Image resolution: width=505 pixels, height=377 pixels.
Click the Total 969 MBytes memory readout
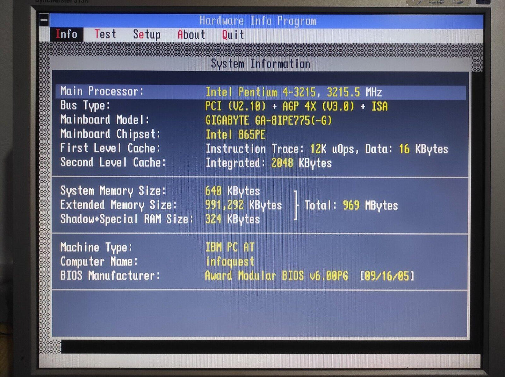[351, 205]
